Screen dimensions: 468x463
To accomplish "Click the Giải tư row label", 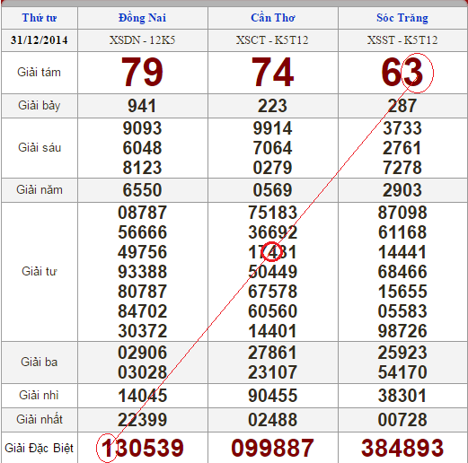I will point(40,271).
